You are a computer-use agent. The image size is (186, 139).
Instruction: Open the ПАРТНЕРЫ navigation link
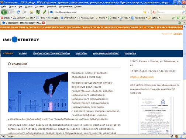[x=82, y=53]
